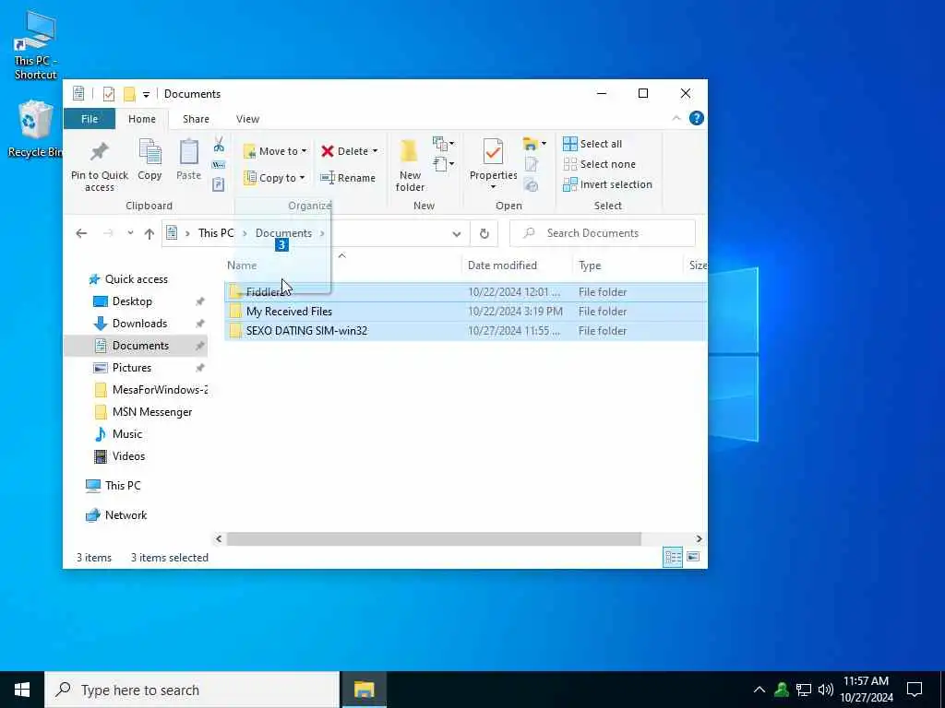
Task: Switch to the Share ribbon tab
Action: 196,119
